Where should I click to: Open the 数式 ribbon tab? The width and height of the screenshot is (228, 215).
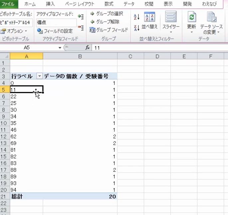109,4
